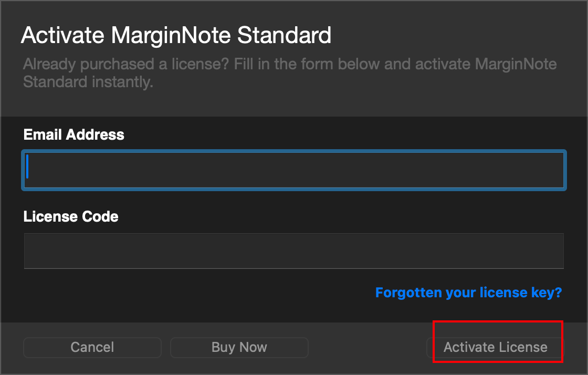
Task: Click the Buy Now button
Action: pyautogui.click(x=239, y=347)
